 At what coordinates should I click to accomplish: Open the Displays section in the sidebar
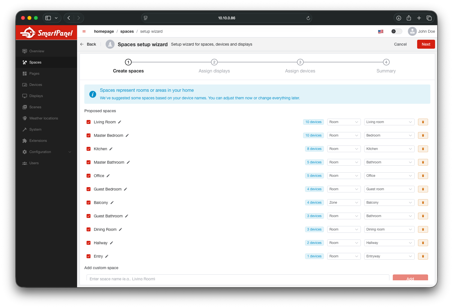click(x=36, y=96)
